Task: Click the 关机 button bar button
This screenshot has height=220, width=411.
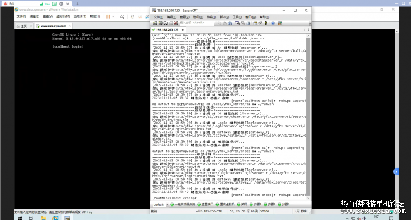Action: click(242, 204)
